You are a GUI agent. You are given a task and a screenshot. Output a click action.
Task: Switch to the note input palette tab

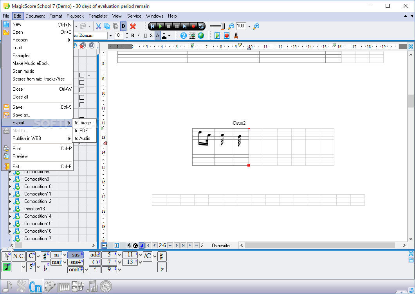(x=8, y=286)
